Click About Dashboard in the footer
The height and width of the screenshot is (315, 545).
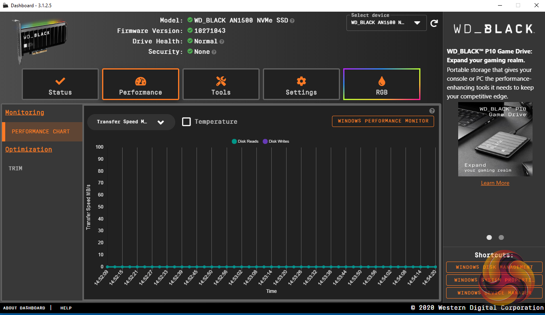pos(24,308)
